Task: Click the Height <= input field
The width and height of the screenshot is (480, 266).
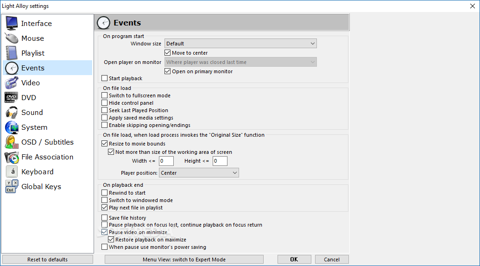Action: coord(220,161)
